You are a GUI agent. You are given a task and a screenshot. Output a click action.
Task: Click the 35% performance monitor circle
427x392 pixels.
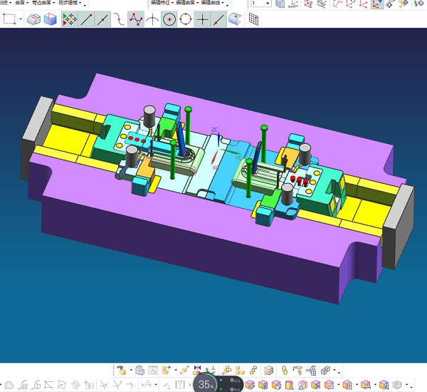[206, 384]
